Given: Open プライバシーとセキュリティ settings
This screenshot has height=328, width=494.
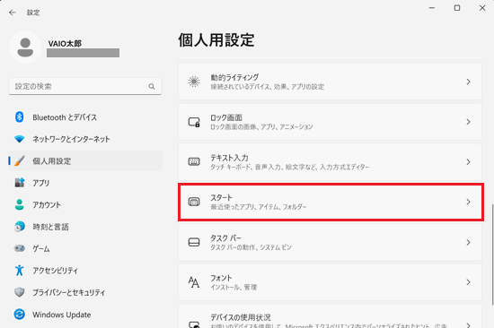Looking at the screenshot, I should click(85, 292).
